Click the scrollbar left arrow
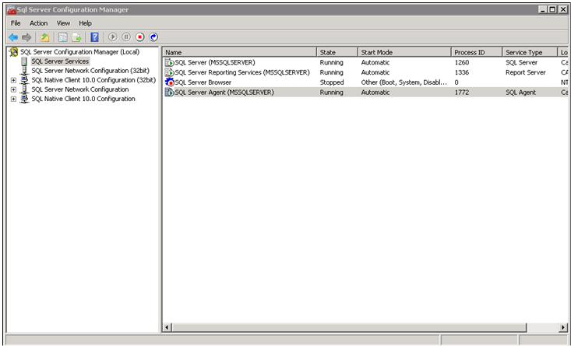Viewport: 571px width, 346px height. (x=167, y=327)
